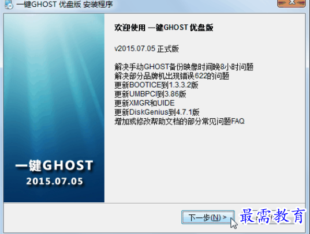Click the 一键GHOST logo on the banner
The image size is (310, 234).
(x=54, y=165)
